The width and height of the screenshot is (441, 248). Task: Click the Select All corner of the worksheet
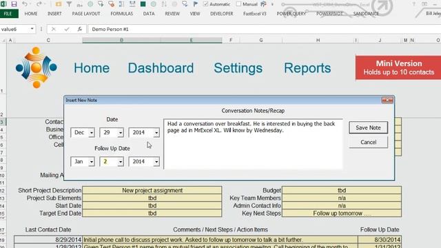tap(3, 41)
